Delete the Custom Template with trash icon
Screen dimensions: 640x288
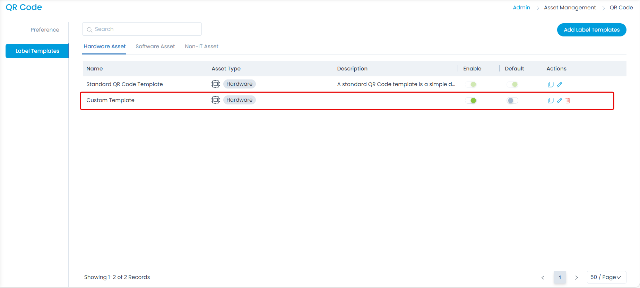point(568,101)
